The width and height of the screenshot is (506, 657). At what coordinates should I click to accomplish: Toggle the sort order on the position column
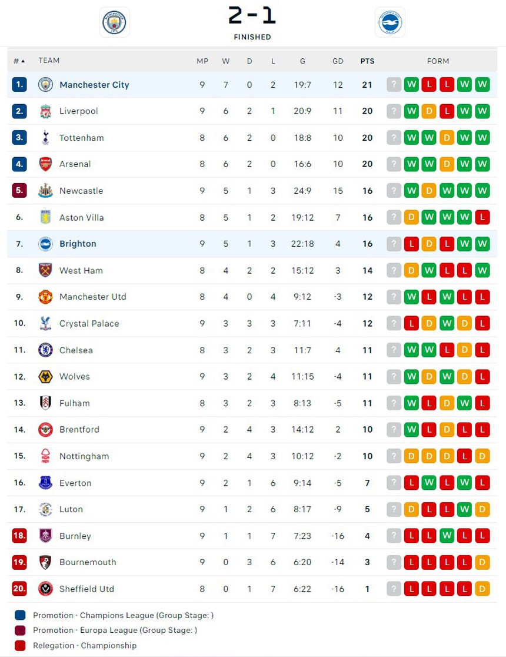point(18,61)
